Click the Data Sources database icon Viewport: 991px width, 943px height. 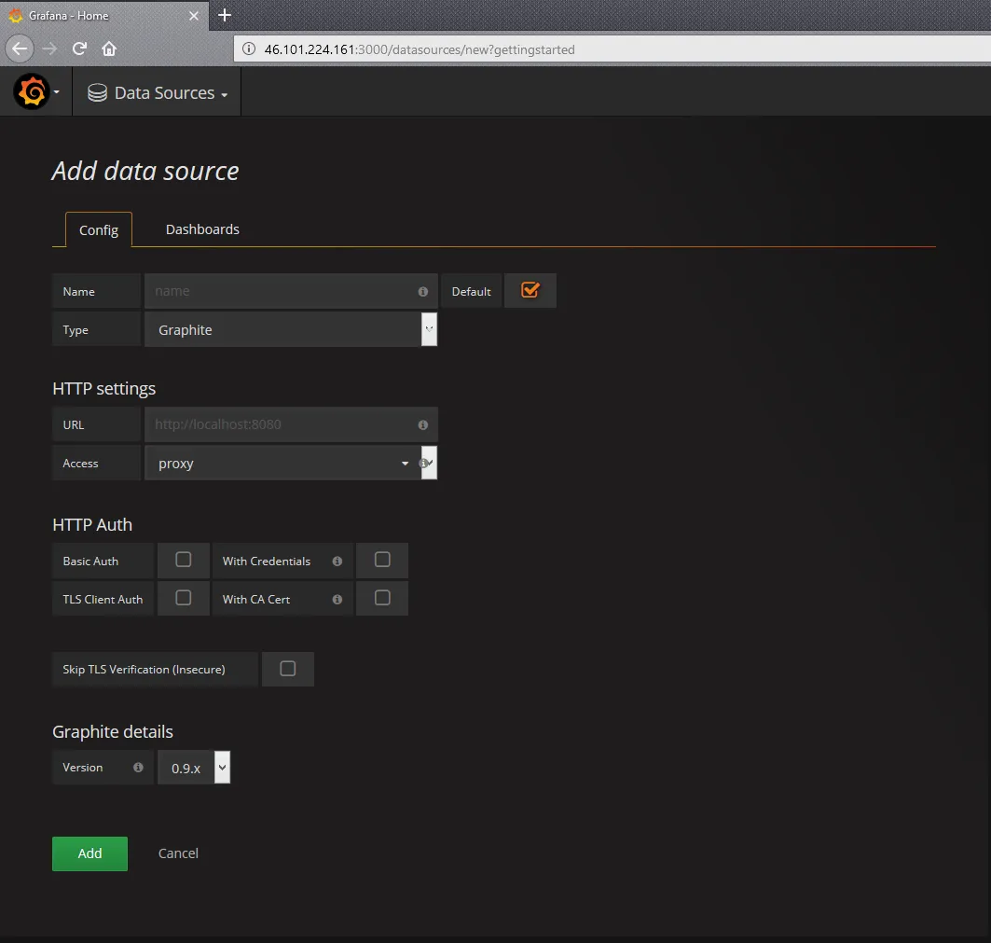97,93
